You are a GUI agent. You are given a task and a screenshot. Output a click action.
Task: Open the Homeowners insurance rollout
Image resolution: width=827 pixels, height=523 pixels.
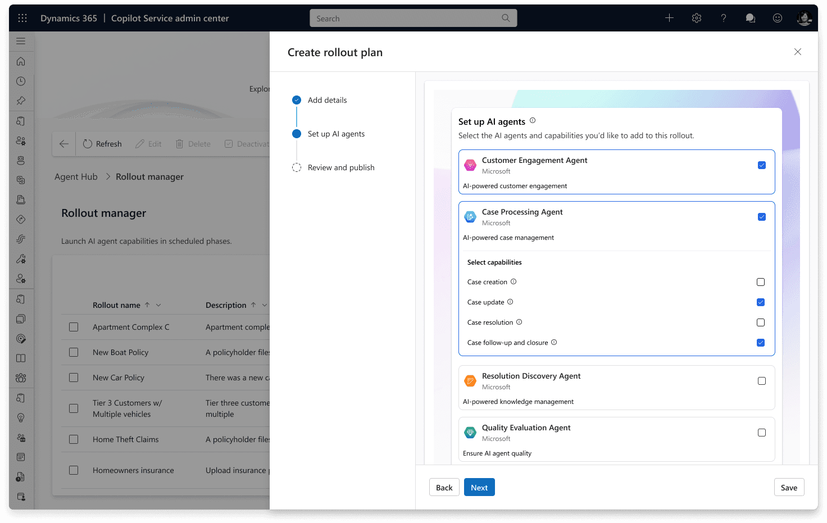(133, 470)
